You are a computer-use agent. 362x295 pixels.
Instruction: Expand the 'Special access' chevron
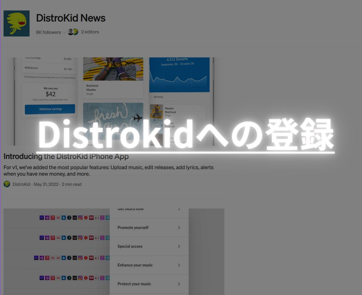click(x=179, y=246)
